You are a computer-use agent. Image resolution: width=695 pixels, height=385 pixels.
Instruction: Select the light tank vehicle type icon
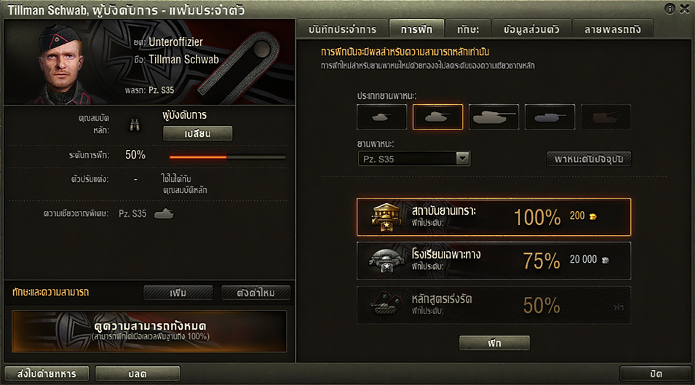pos(381,117)
